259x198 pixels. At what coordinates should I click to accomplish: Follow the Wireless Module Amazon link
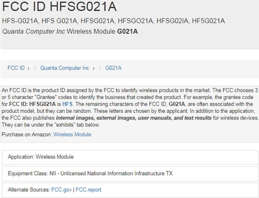[x=72, y=134]
